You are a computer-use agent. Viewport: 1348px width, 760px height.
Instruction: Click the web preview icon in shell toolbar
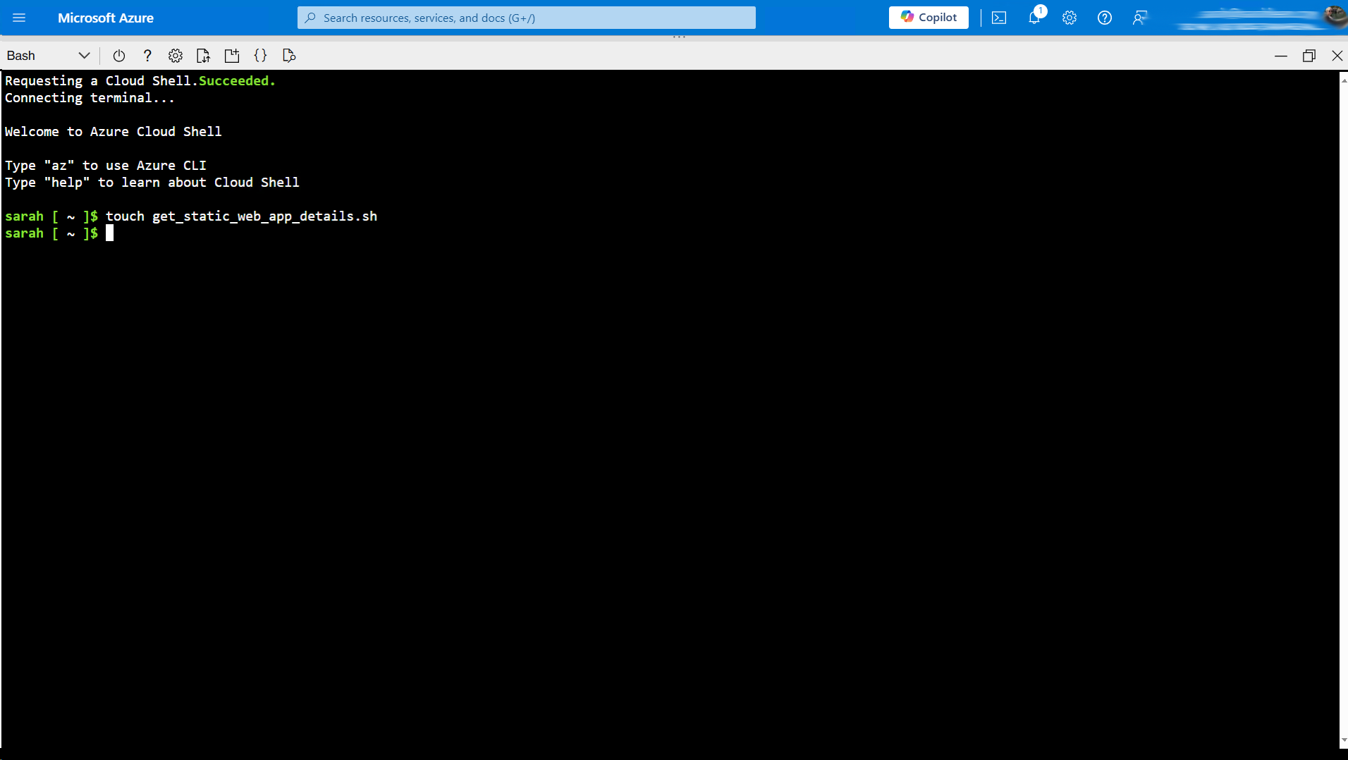click(289, 56)
